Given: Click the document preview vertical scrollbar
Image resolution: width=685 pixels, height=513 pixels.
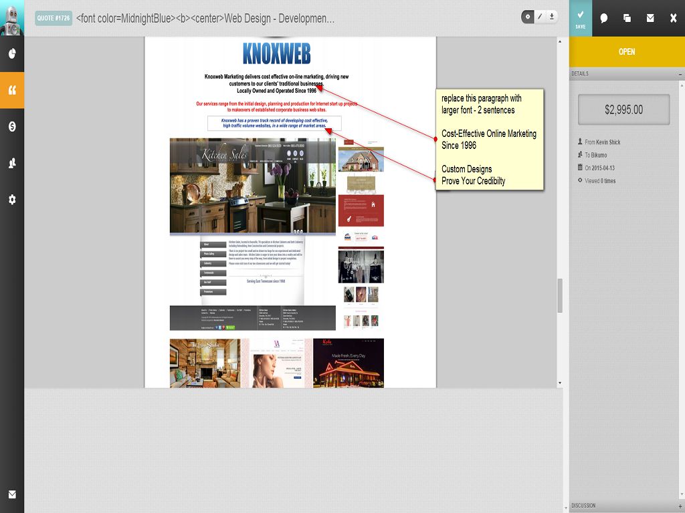Looking at the screenshot, I should point(560,295).
